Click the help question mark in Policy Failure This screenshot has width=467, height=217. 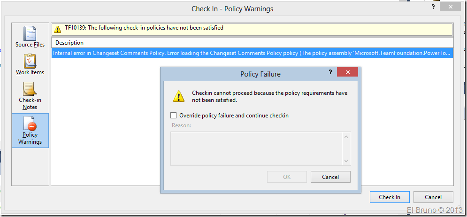329,72
